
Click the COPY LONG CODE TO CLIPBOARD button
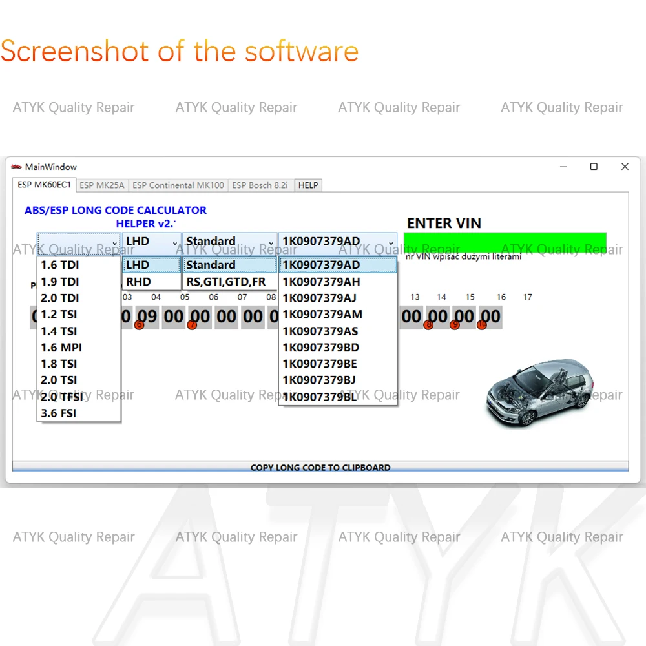click(x=320, y=467)
